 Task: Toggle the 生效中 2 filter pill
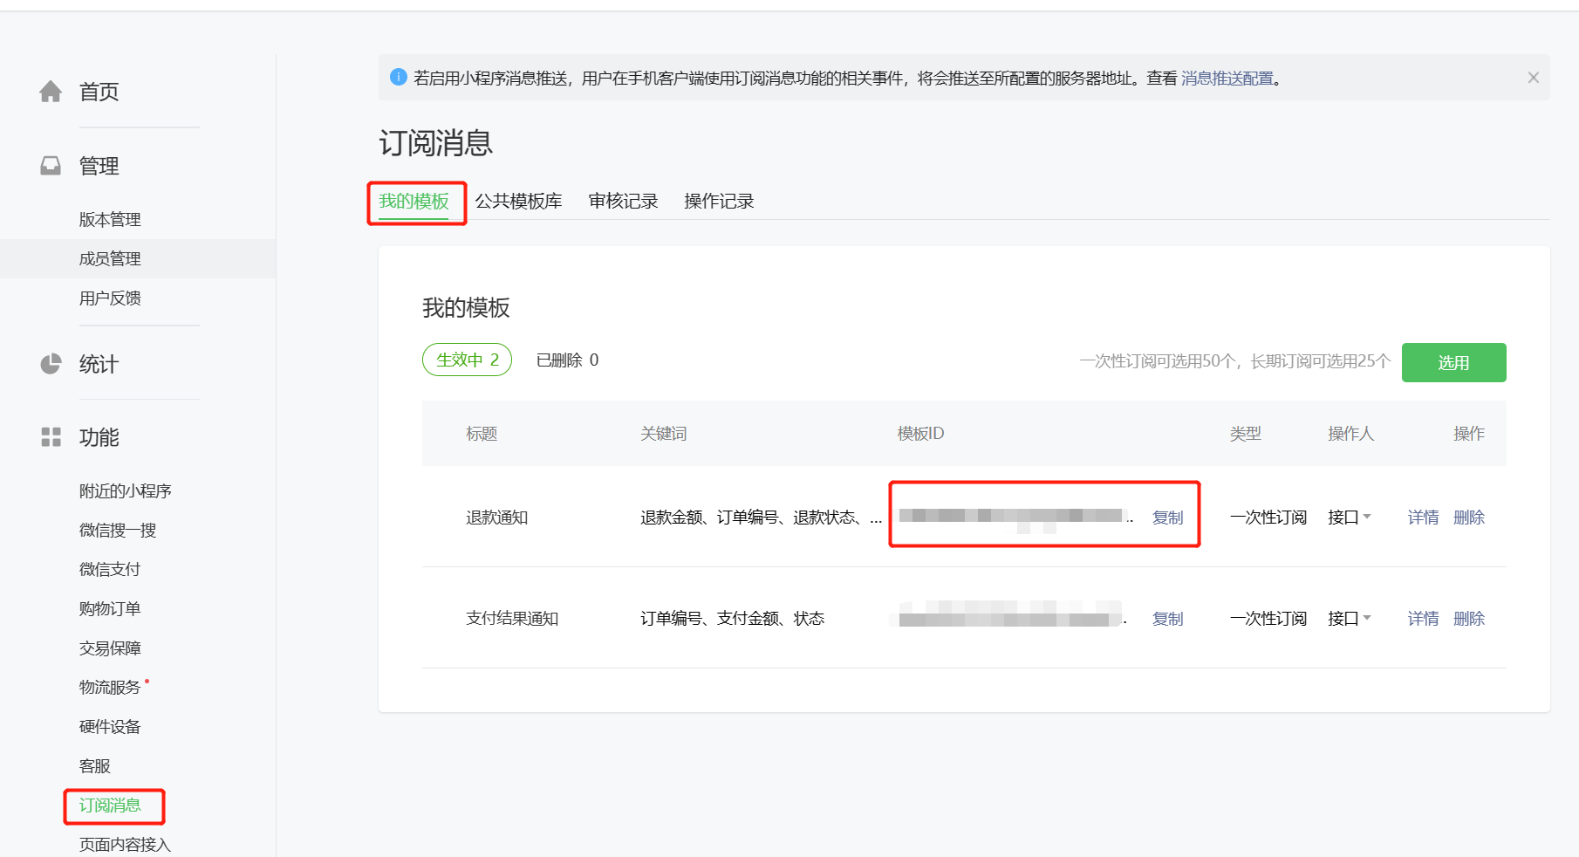coord(467,360)
